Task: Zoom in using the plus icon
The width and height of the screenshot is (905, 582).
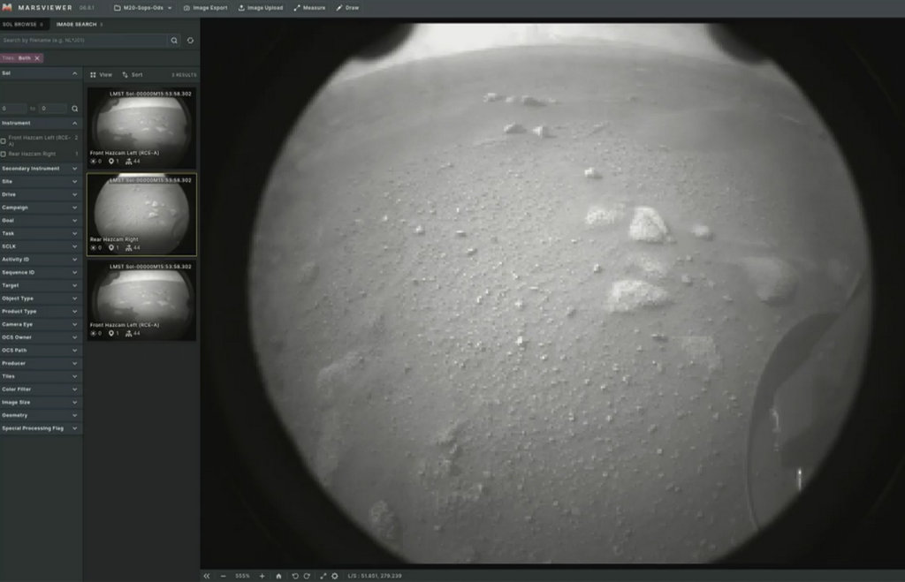Action: point(262,576)
